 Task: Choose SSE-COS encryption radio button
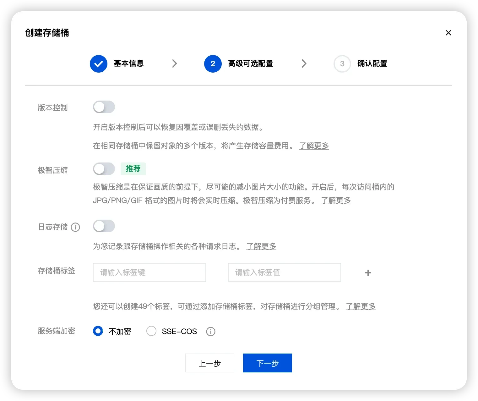click(151, 331)
